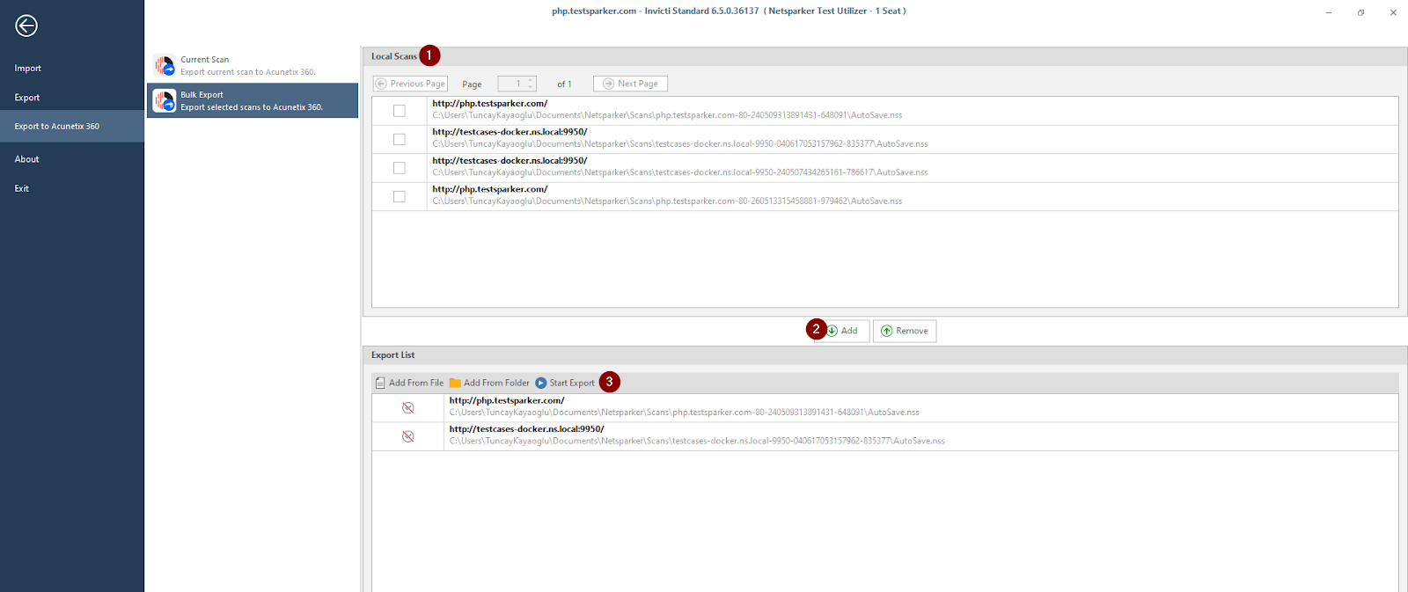Open the Export menu item

click(26, 98)
